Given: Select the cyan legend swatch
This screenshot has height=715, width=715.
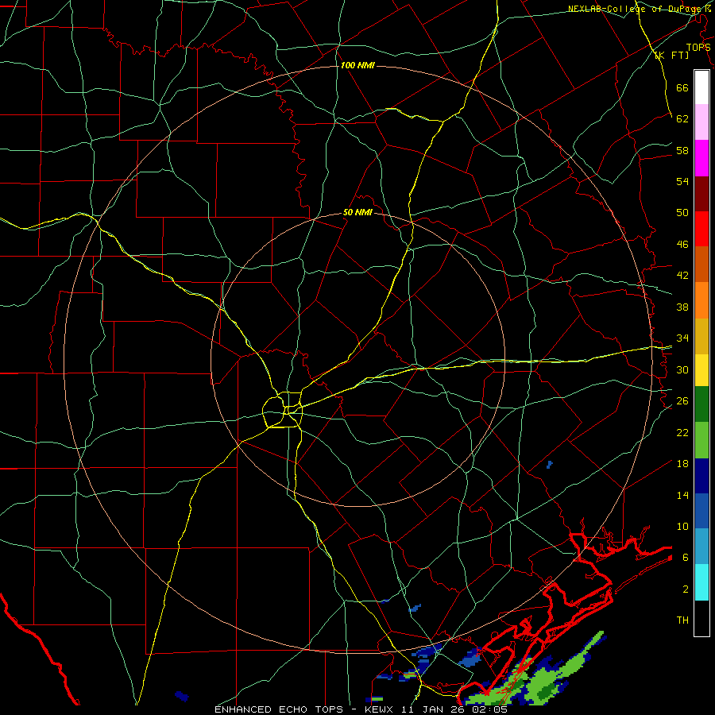Looking at the screenshot, I should coord(701,582).
